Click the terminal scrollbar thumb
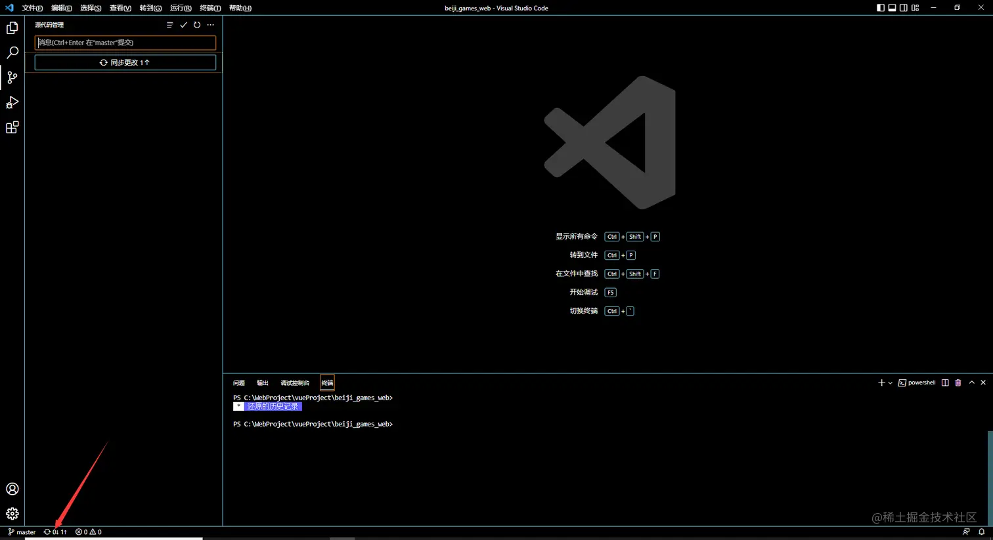The height and width of the screenshot is (540, 993). pyautogui.click(x=990, y=478)
